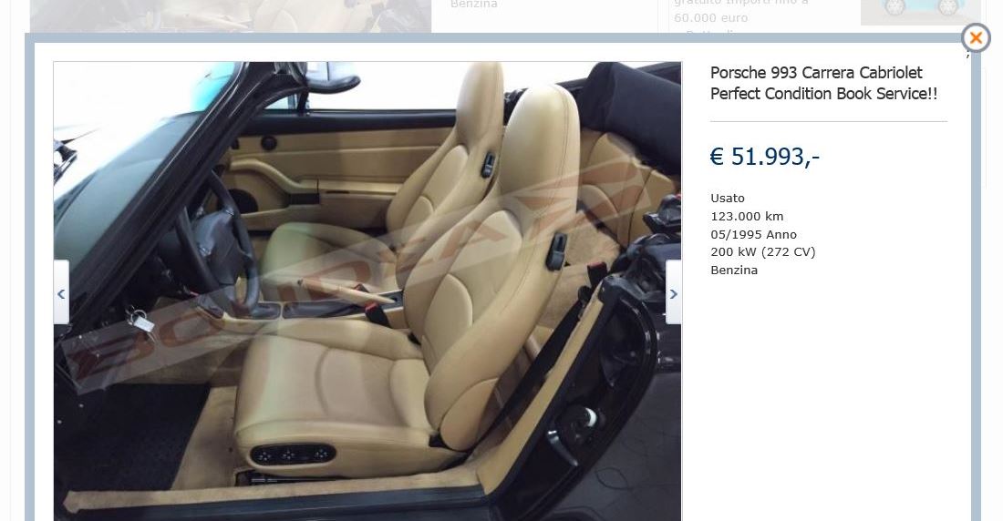The image size is (1003, 521).
Task: Select the 200 kW (272 CV) power text
Action: point(762,252)
